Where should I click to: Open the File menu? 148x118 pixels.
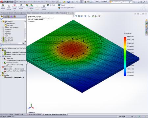click(x=17, y=2)
